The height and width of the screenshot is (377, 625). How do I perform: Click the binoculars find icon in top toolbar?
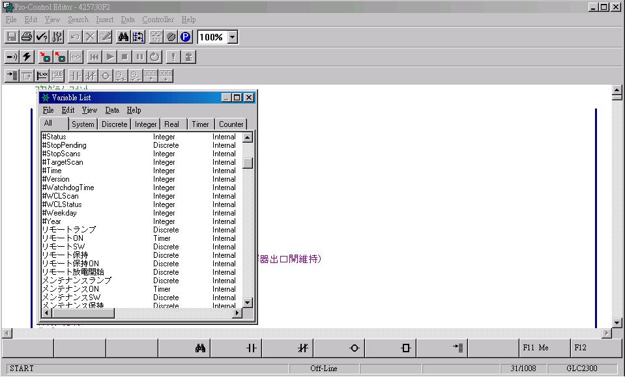[x=123, y=37]
